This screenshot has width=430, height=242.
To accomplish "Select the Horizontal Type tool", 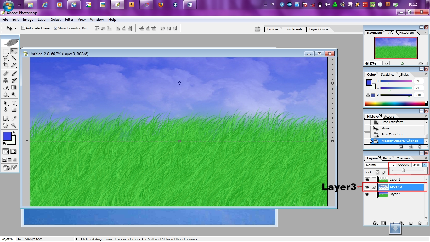I will tap(14, 103).
